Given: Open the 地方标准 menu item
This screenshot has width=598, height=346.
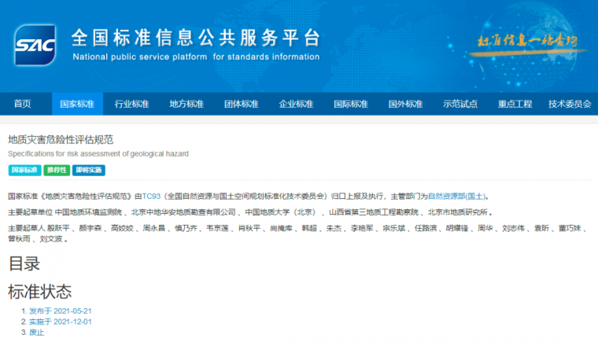Looking at the screenshot, I should pos(186,104).
